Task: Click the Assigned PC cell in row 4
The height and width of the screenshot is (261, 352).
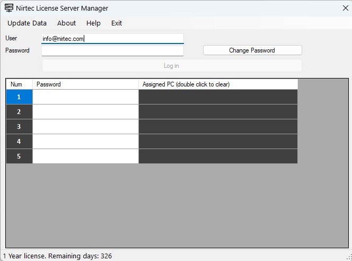Action: pos(218,141)
